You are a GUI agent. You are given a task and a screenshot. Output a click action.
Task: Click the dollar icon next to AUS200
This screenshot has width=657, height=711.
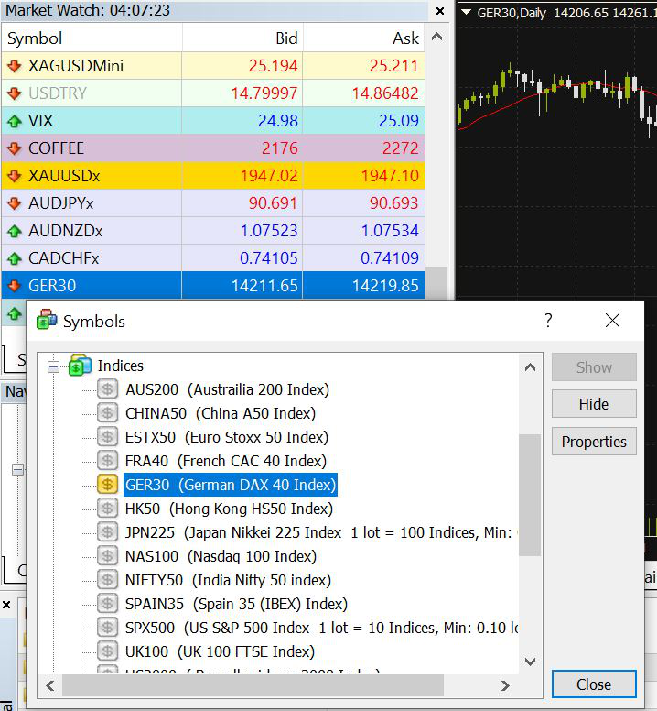(108, 389)
